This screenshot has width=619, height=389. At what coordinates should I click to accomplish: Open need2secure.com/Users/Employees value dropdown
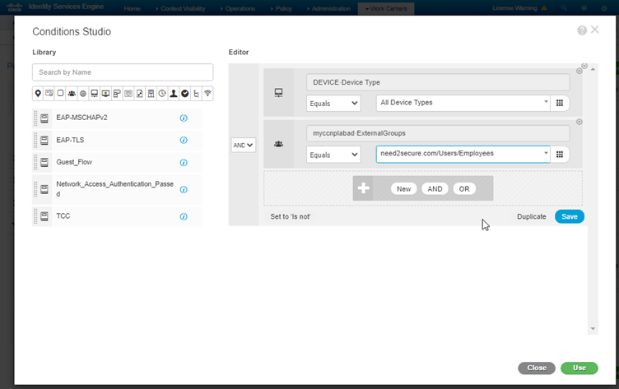[546, 153]
